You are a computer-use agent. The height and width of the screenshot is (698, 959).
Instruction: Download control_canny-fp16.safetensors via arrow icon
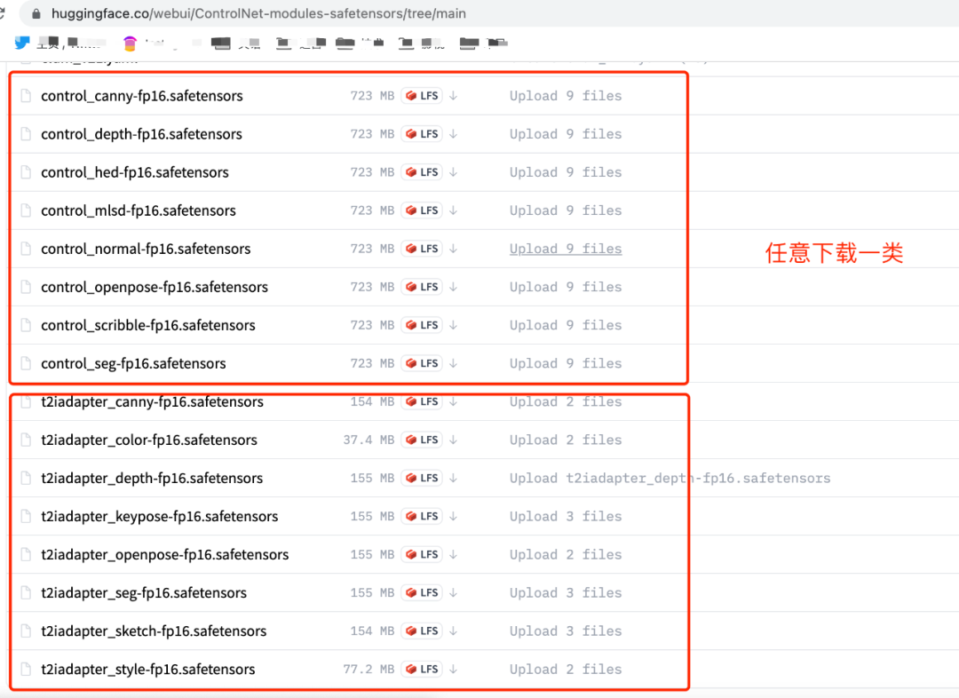coord(453,96)
